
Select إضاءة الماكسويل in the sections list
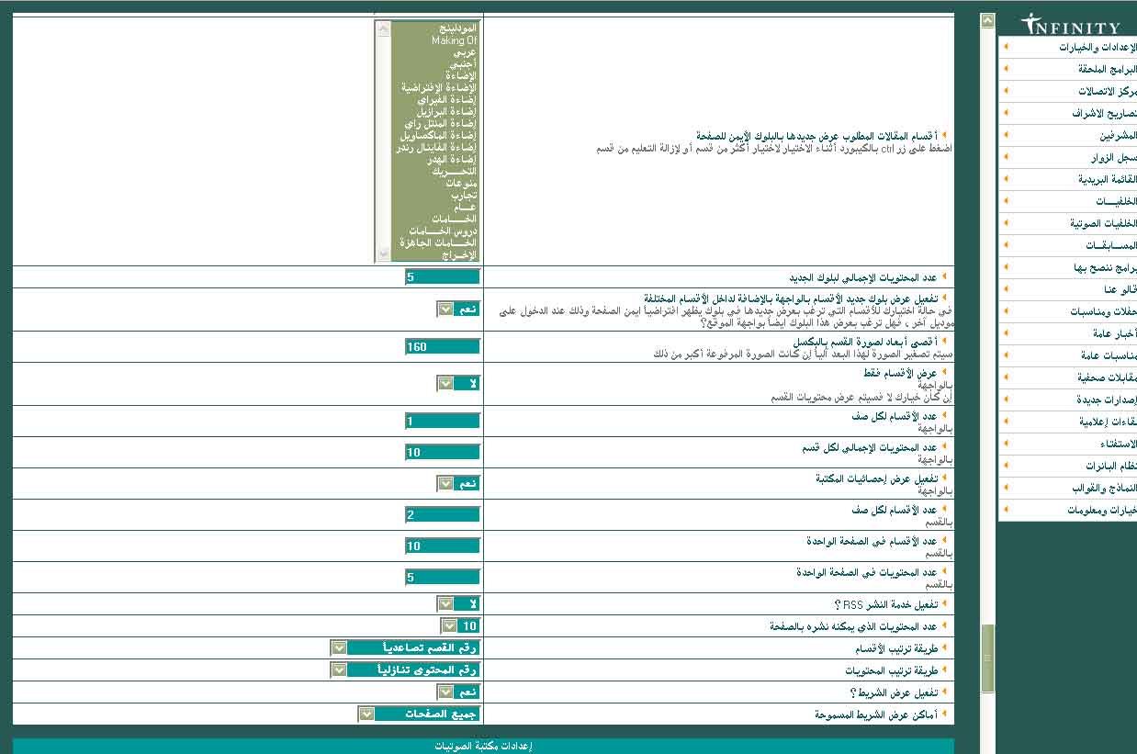[x=434, y=135]
